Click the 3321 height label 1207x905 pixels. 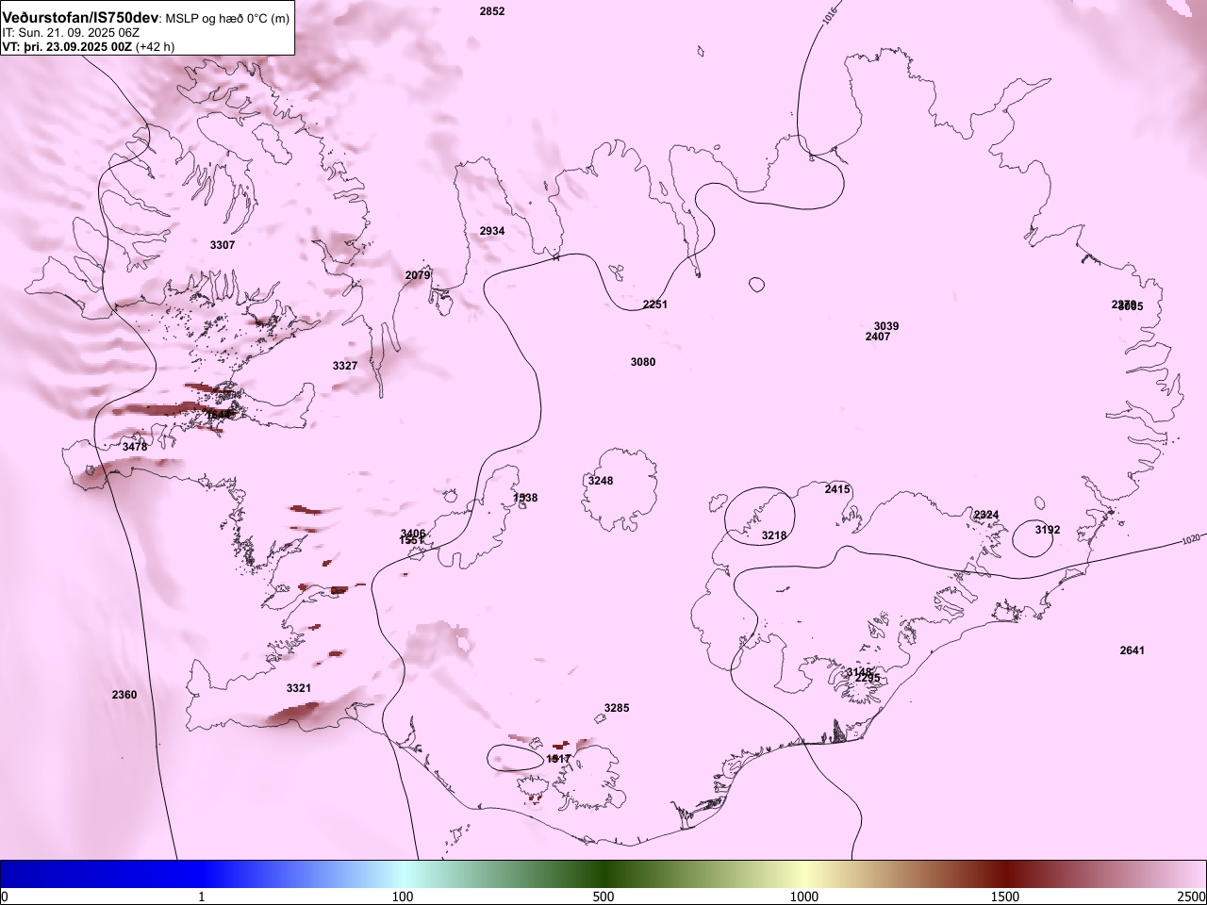299,688
